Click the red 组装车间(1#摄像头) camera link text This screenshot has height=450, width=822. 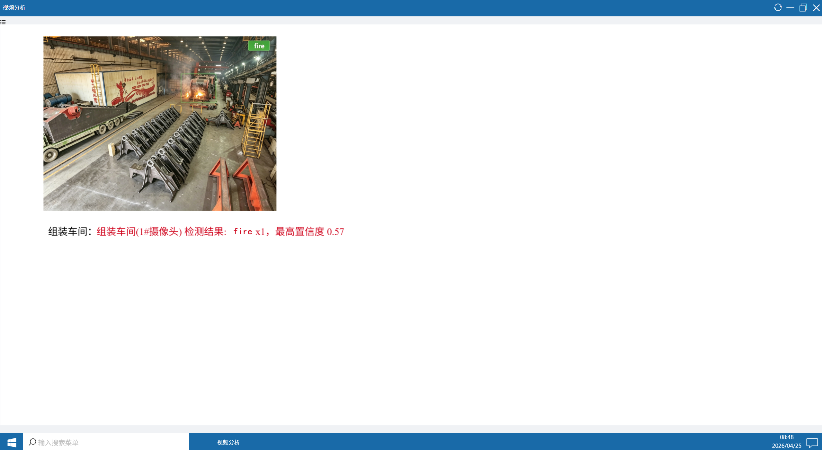pyautogui.click(x=139, y=231)
